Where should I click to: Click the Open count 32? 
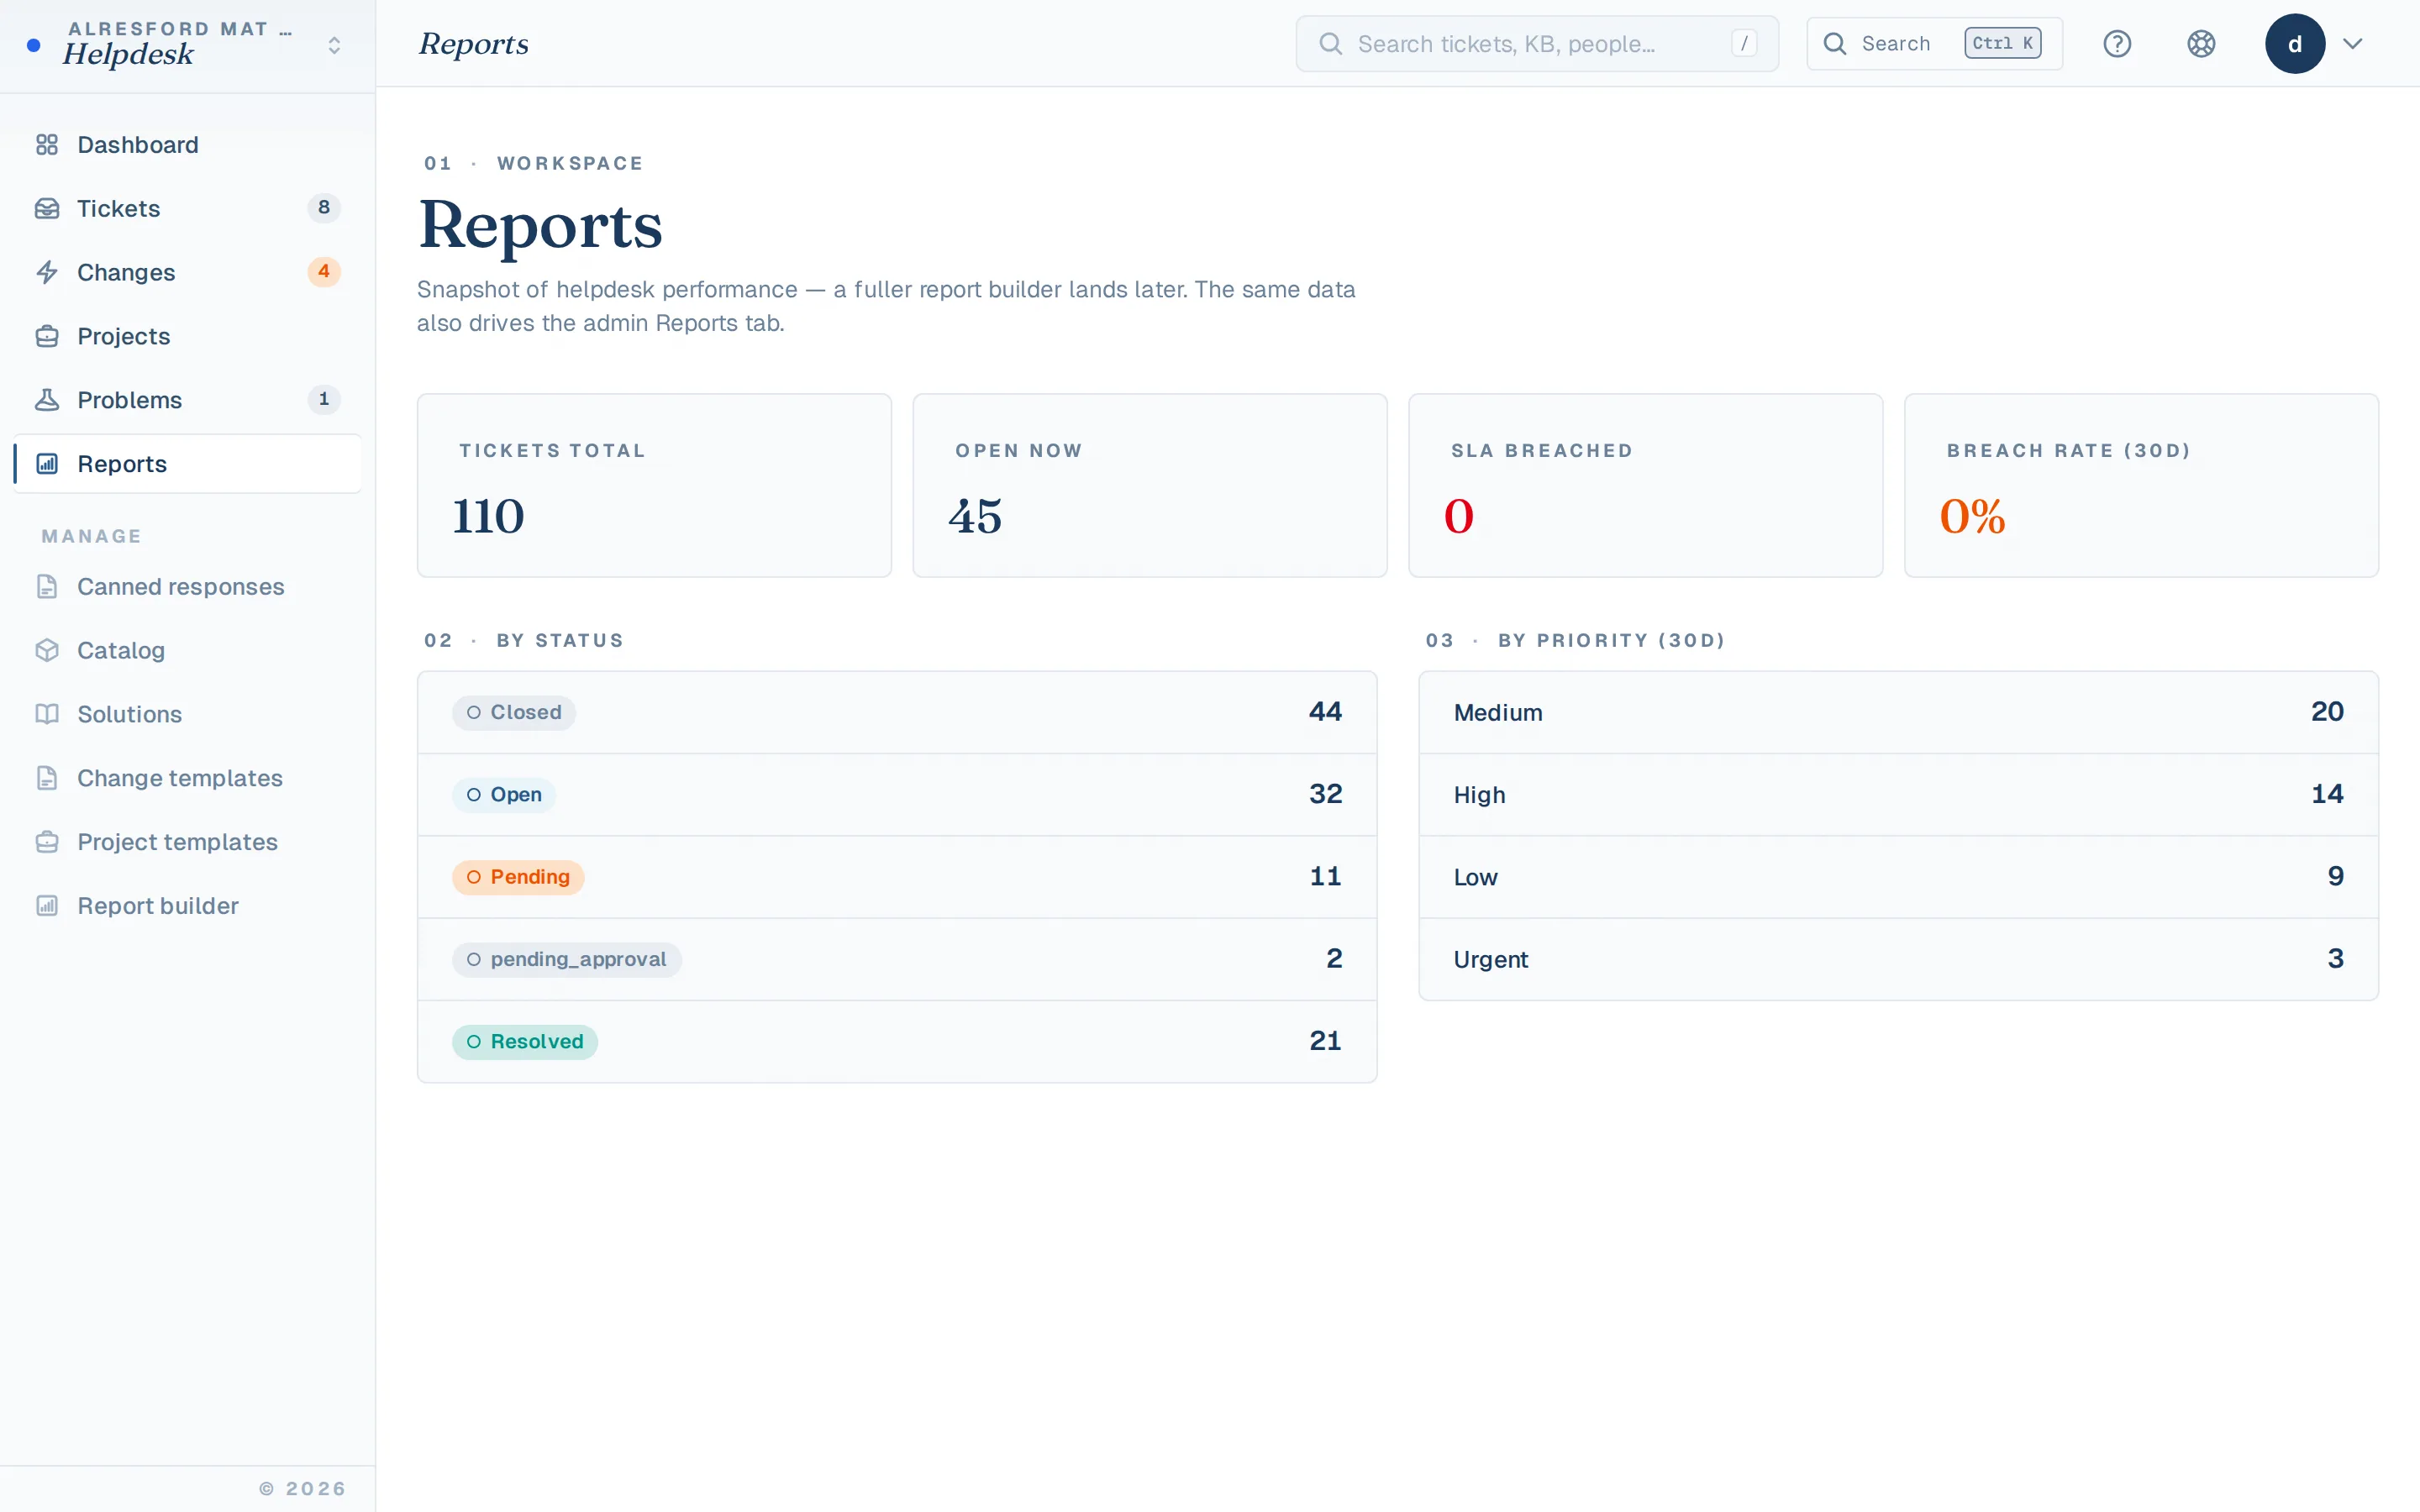click(1325, 794)
